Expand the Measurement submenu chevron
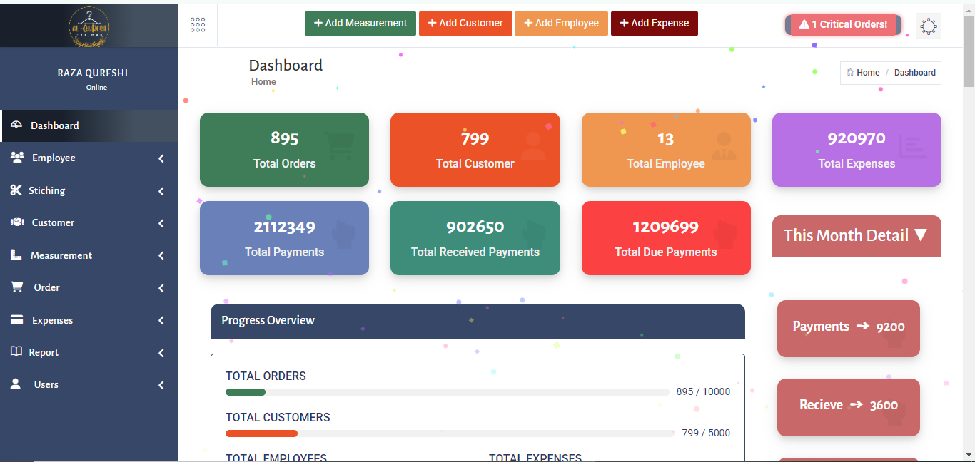The image size is (975, 462). 161,255
